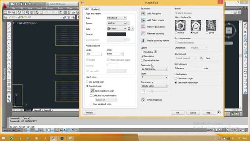Click Inherit Properties label
This screenshot has width=250, height=141.
(x=154, y=100)
